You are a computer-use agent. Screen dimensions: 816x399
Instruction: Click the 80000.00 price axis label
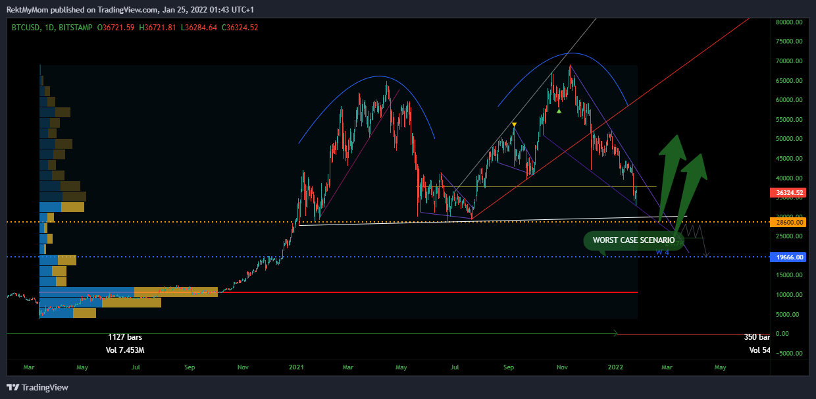click(x=790, y=22)
